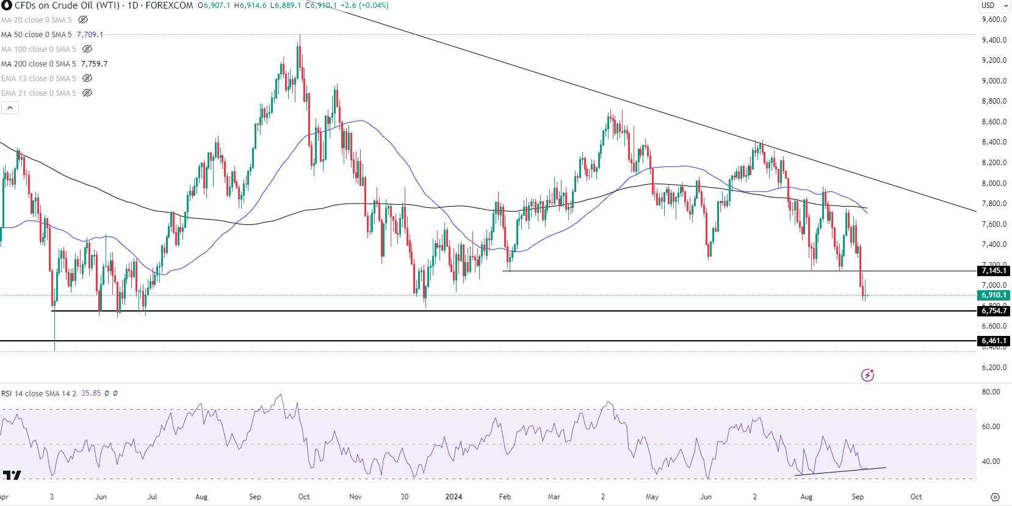Click the RSI 60.00 axis label
The height and width of the screenshot is (506, 1012).
click(x=991, y=427)
